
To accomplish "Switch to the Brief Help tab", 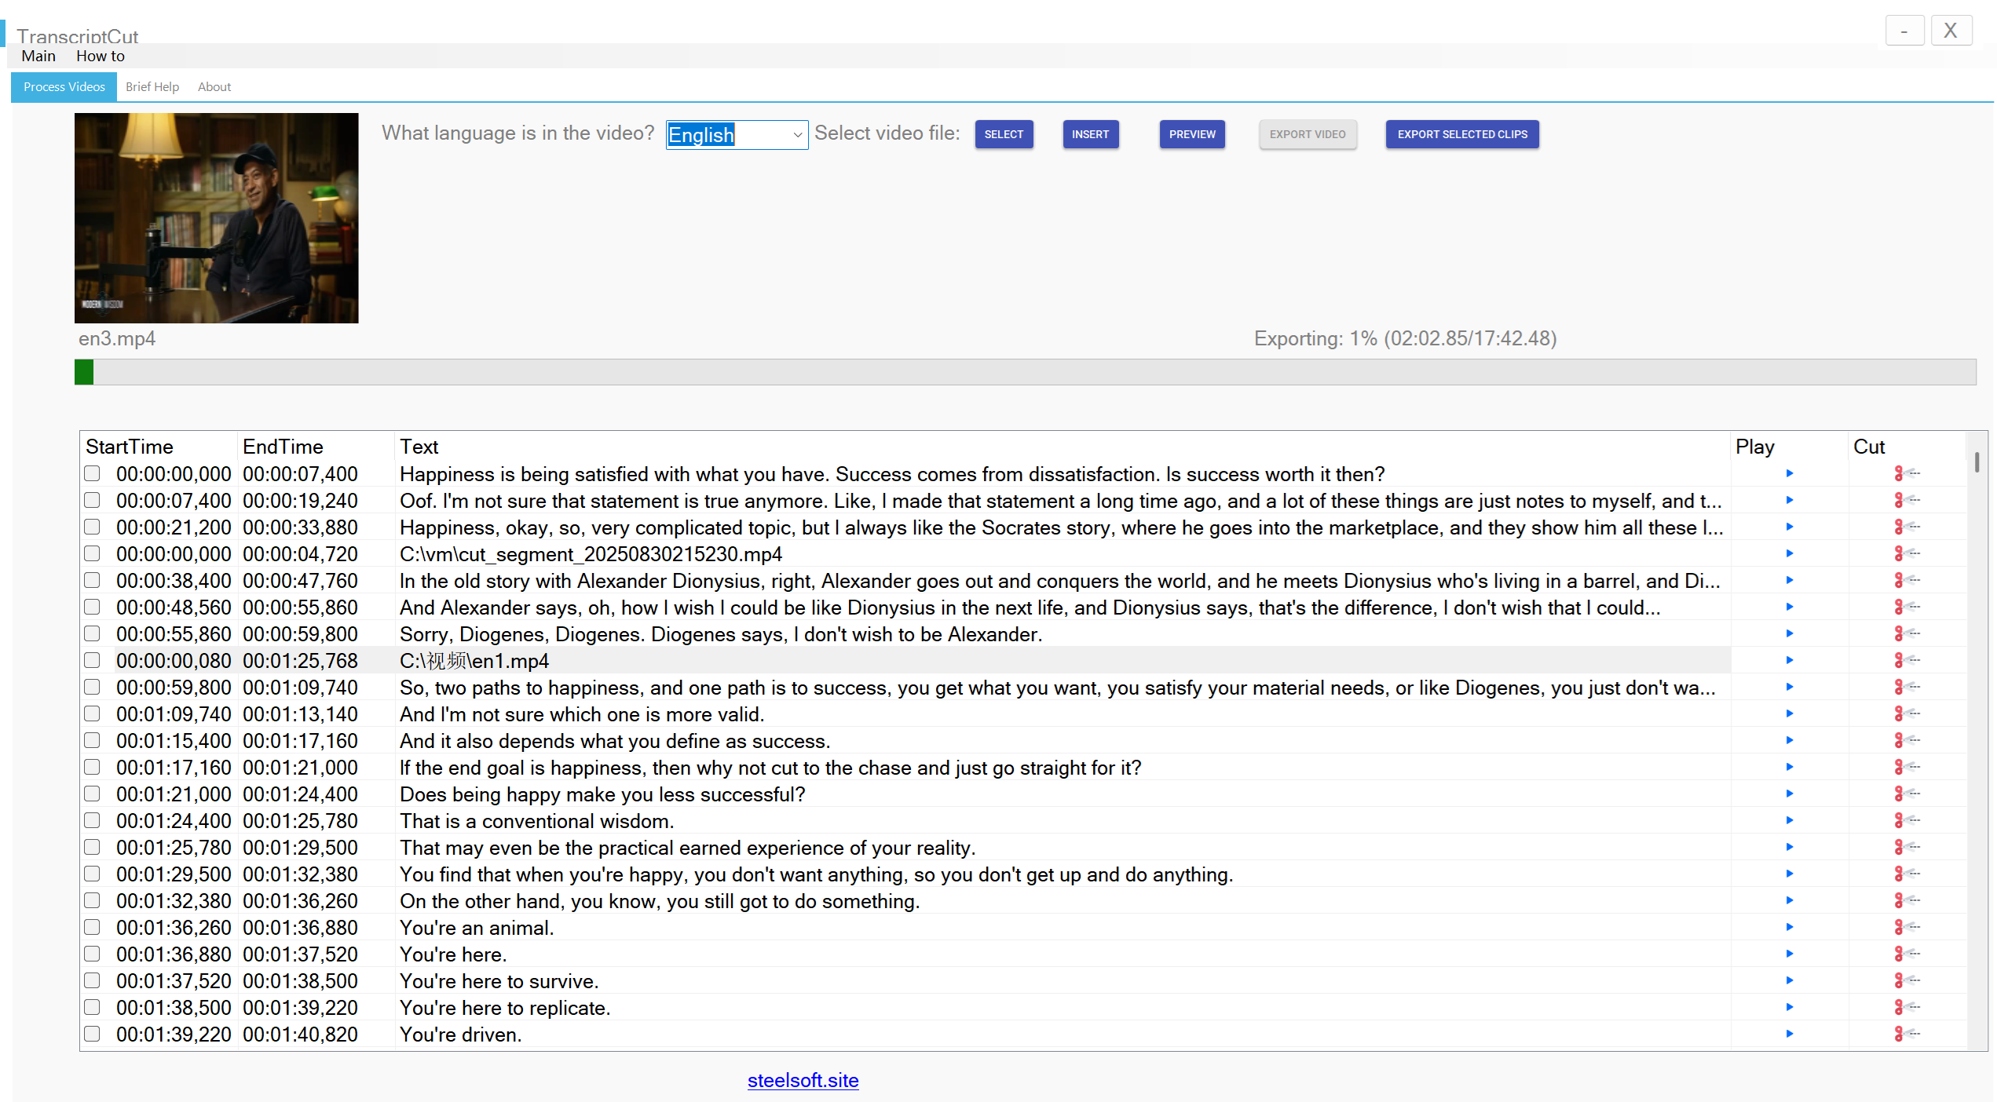I will pyautogui.click(x=152, y=86).
